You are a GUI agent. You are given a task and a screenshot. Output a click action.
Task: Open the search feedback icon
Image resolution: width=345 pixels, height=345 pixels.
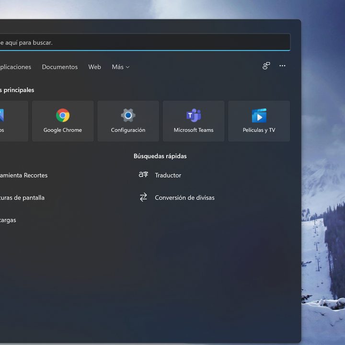[x=266, y=66]
